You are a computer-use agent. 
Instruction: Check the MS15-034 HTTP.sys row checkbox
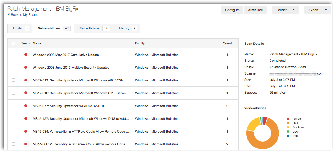[x=13, y=131]
